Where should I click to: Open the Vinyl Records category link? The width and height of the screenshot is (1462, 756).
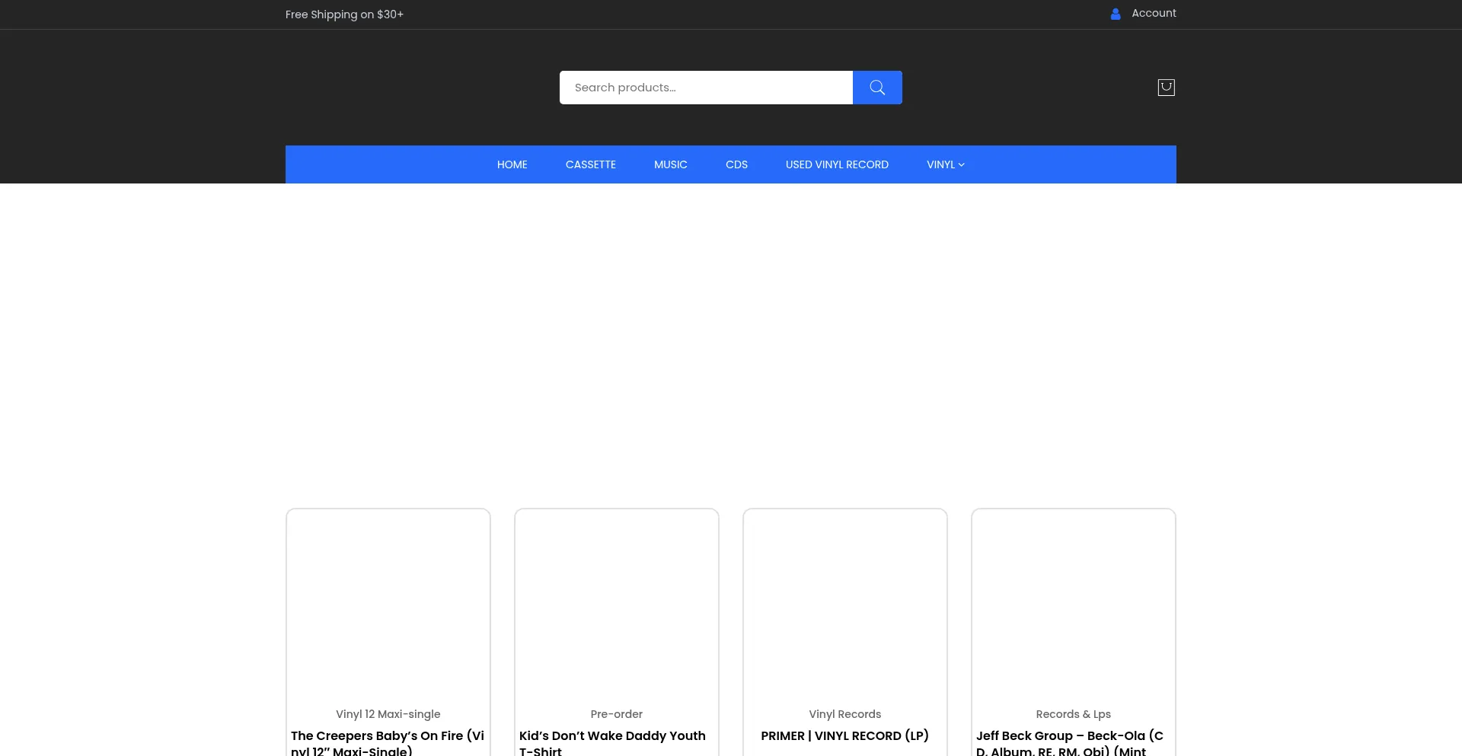coord(845,714)
